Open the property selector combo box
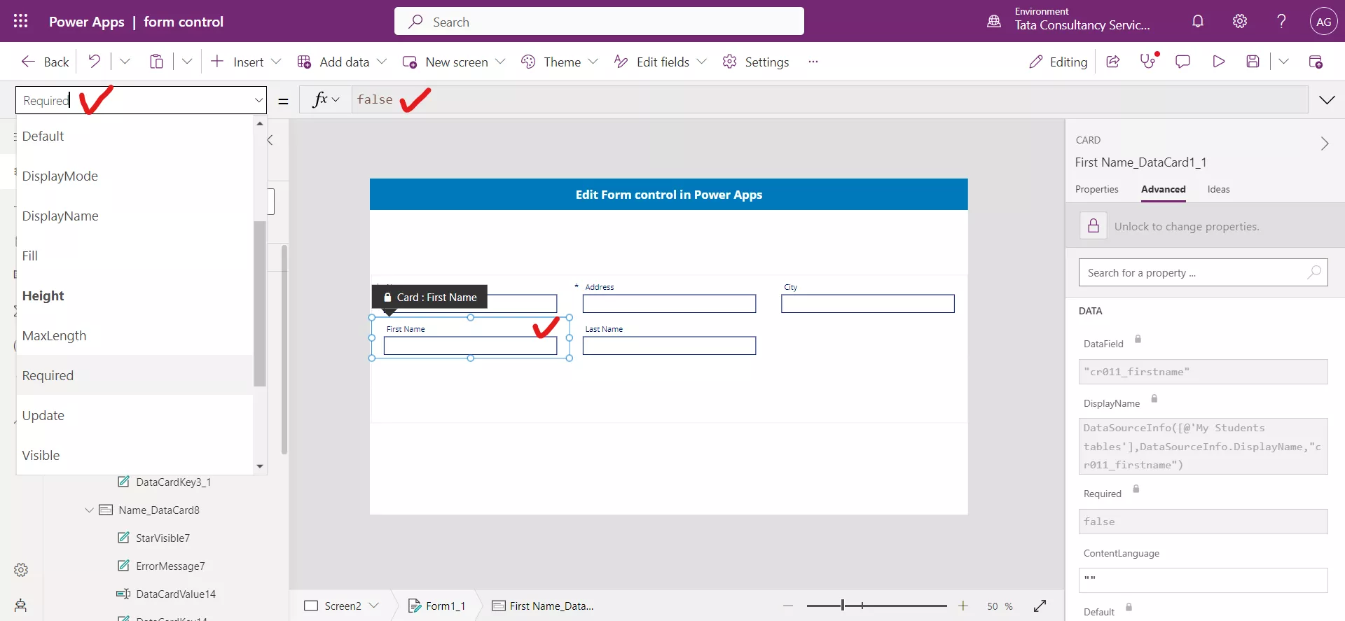1345x621 pixels. click(142, 100)
